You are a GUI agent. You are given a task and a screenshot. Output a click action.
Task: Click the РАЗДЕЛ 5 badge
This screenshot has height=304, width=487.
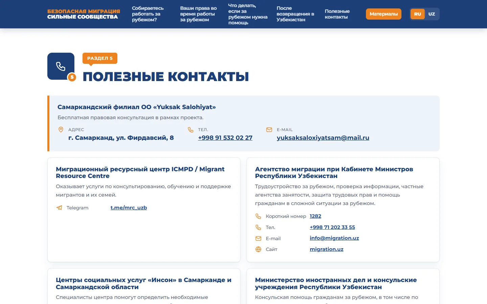pos(100,58)
